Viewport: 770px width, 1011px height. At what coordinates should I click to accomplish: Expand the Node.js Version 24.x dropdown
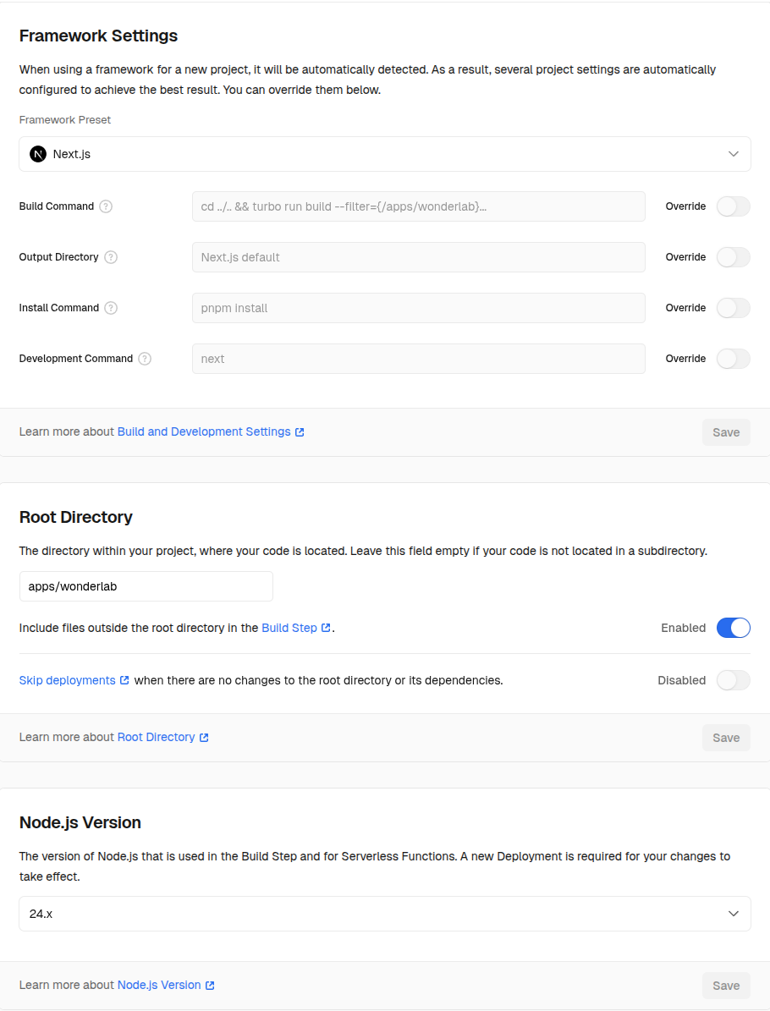(385, 914)
